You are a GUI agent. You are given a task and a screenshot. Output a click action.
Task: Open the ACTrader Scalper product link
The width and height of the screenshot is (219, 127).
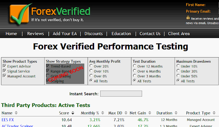tap(17, 126)
